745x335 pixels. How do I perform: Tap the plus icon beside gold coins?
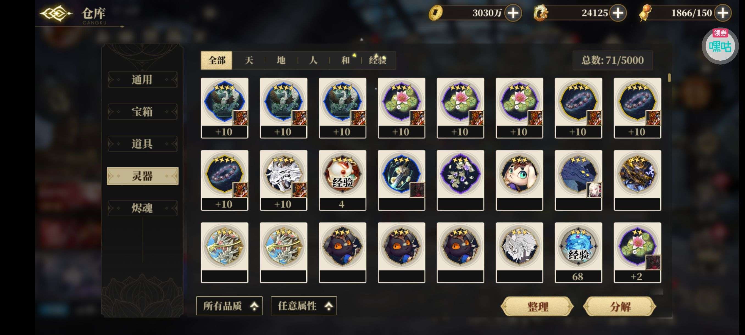tap(513, 13)
